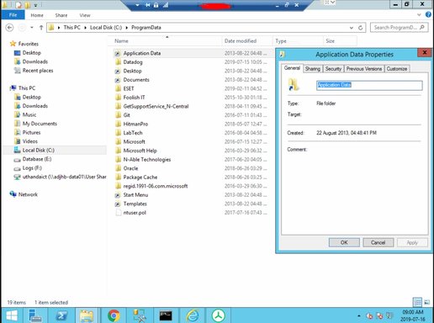The image size is (434, 323).
Task: Select the N-Able Technologies folder
Action: click(147, 160)
